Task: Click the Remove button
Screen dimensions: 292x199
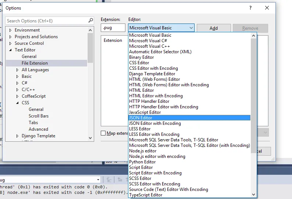Action: 250,28
